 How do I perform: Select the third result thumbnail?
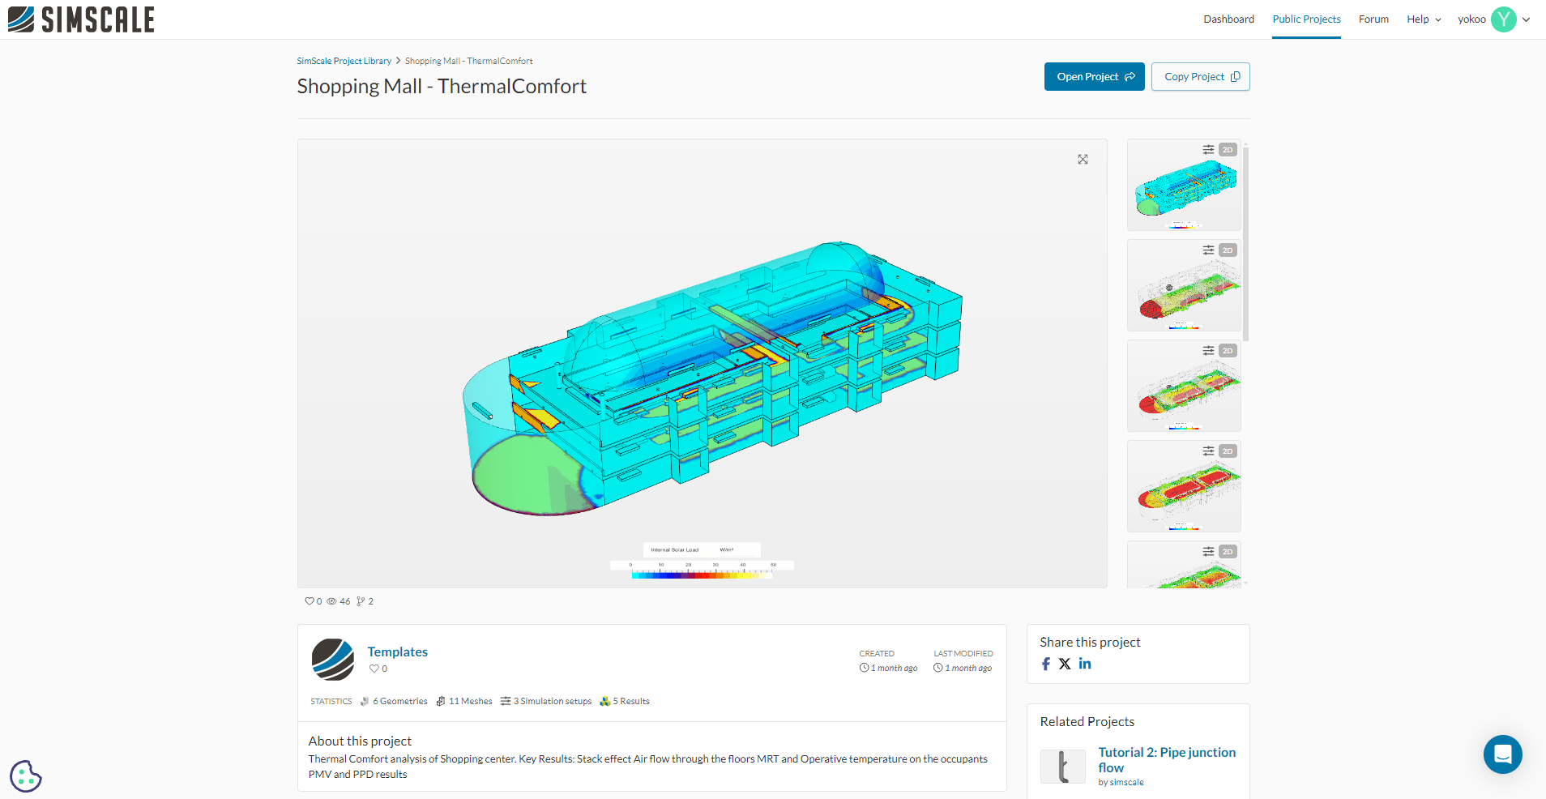(x=1183, y=386)
